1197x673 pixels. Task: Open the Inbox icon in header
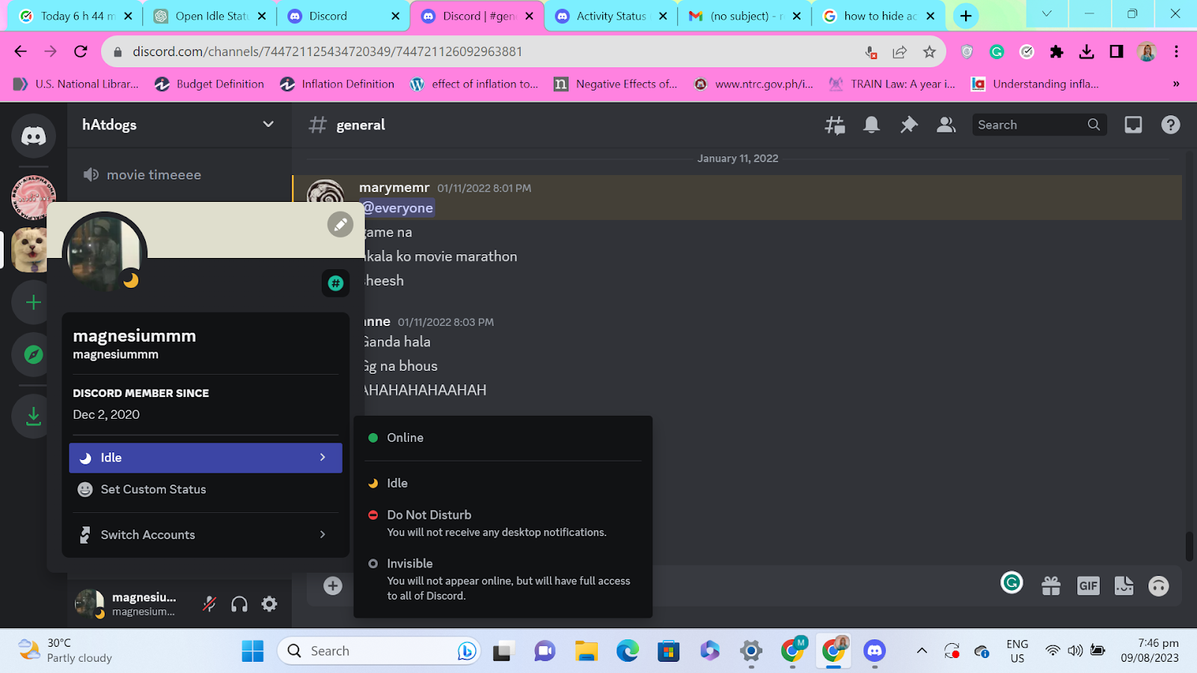coord(1133,125)
